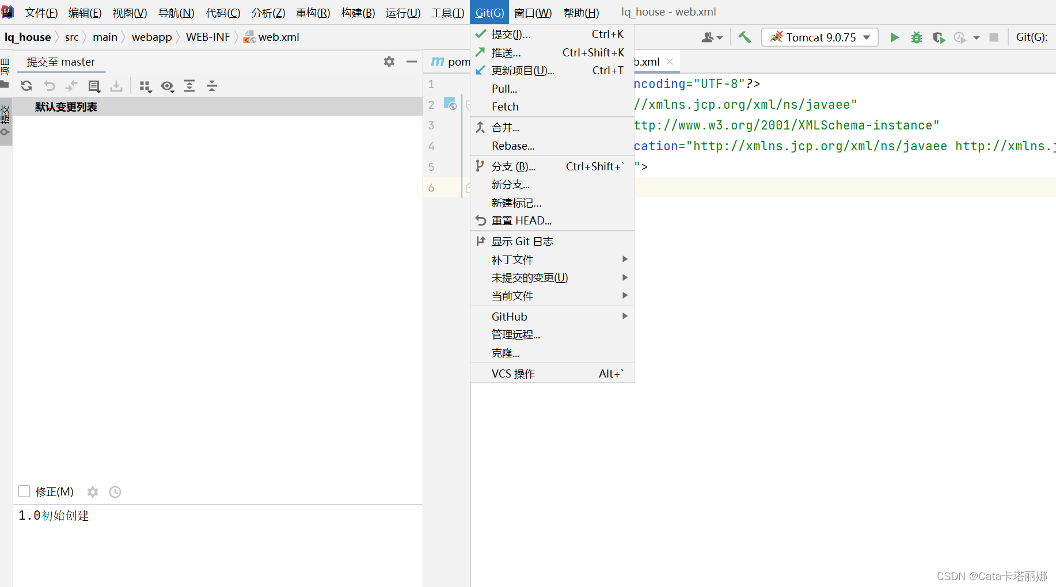Image resolution: width=1056 pixels, height=587 pixels.
Task: Select Fetch from Git menu
Action: tap(552, 106)
